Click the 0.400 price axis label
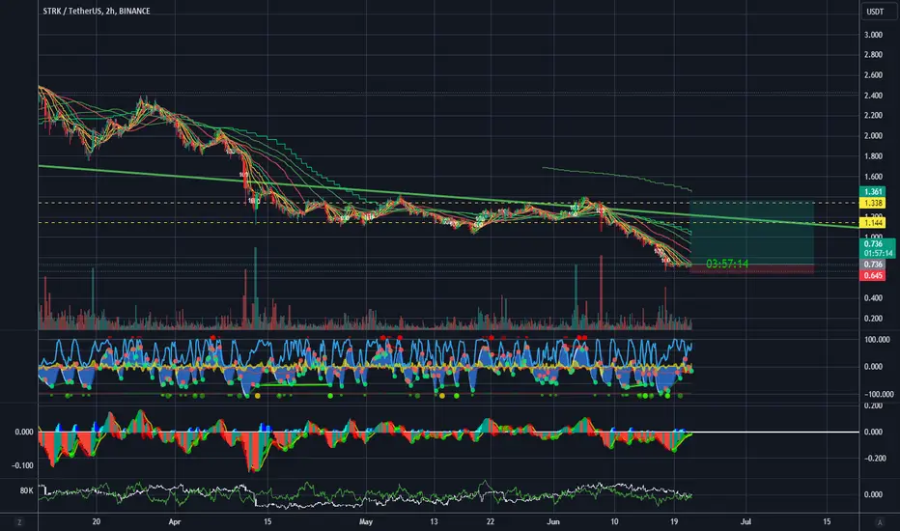 click(x=873, y=298)
